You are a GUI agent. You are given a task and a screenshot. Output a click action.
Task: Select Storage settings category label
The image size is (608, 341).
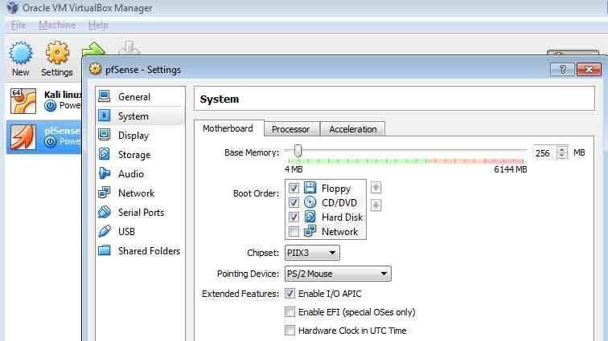click(134, 155)
